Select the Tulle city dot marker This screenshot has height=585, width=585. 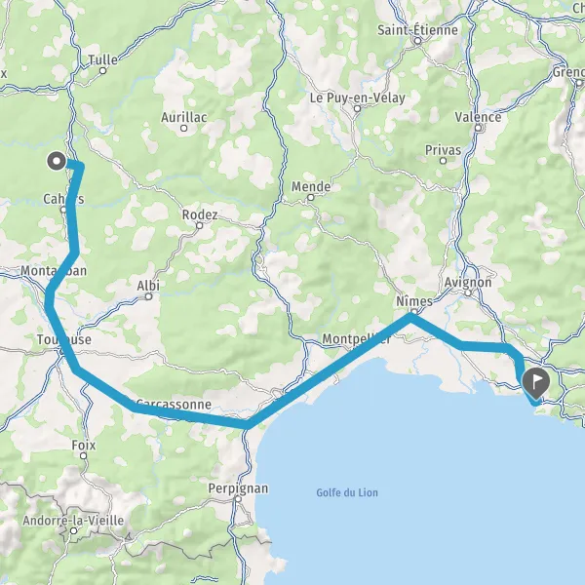coord(103,70)
